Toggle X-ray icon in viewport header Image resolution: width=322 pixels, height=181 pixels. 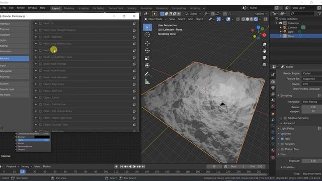238,19
